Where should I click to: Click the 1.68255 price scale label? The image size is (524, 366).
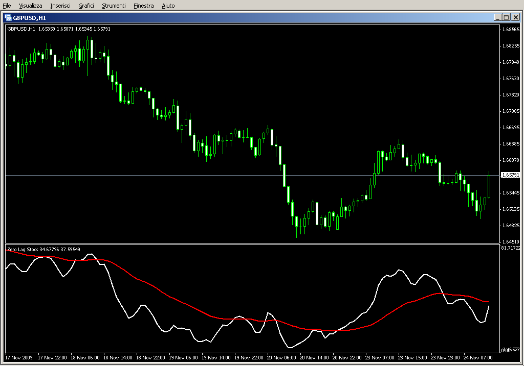[x=511, y=45]
